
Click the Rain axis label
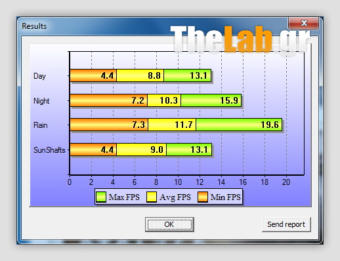coord(41,125)
